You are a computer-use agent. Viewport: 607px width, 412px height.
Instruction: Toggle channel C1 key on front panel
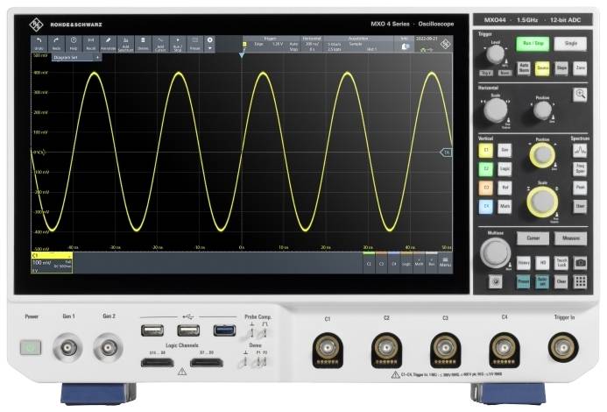[486, 150]
